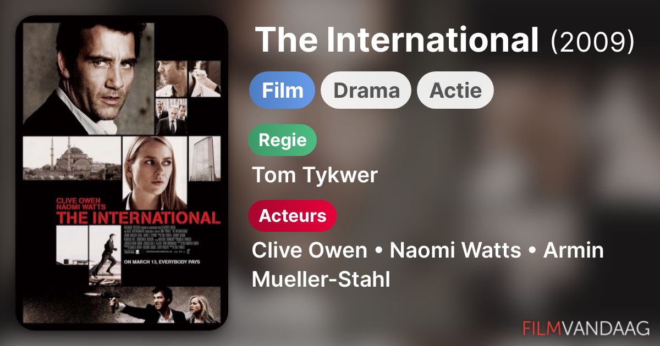Click the red Acteurs label
This screenshot has height=346, width=660.
point(293,216)
